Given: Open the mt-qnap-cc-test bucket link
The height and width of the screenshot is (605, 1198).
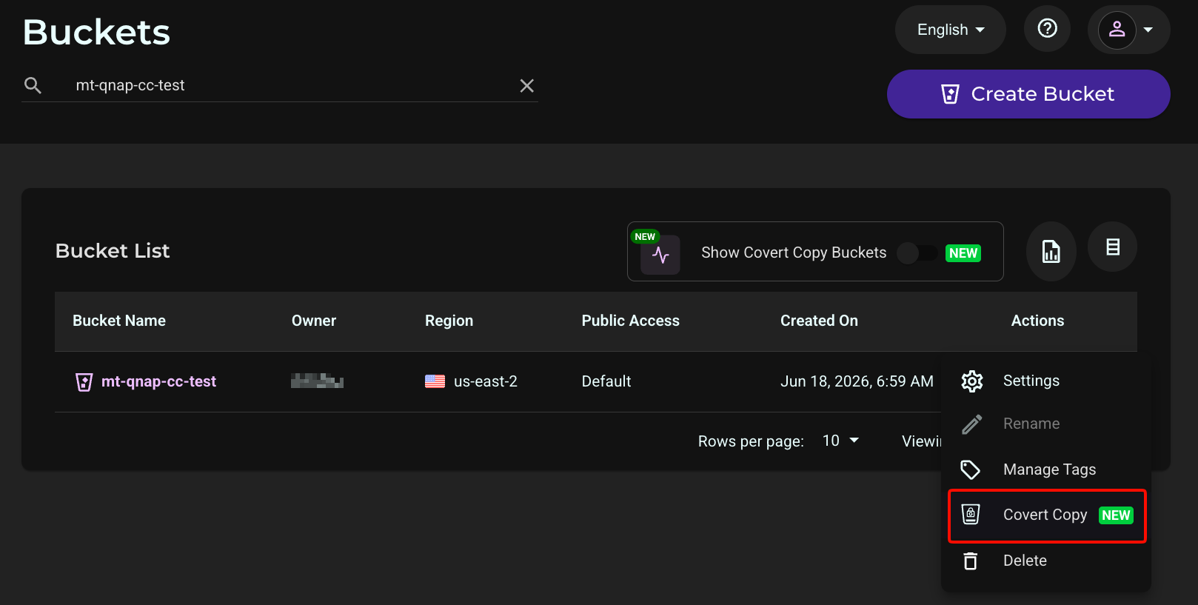Looking at the screenshot, I should (x=158, y=381).
